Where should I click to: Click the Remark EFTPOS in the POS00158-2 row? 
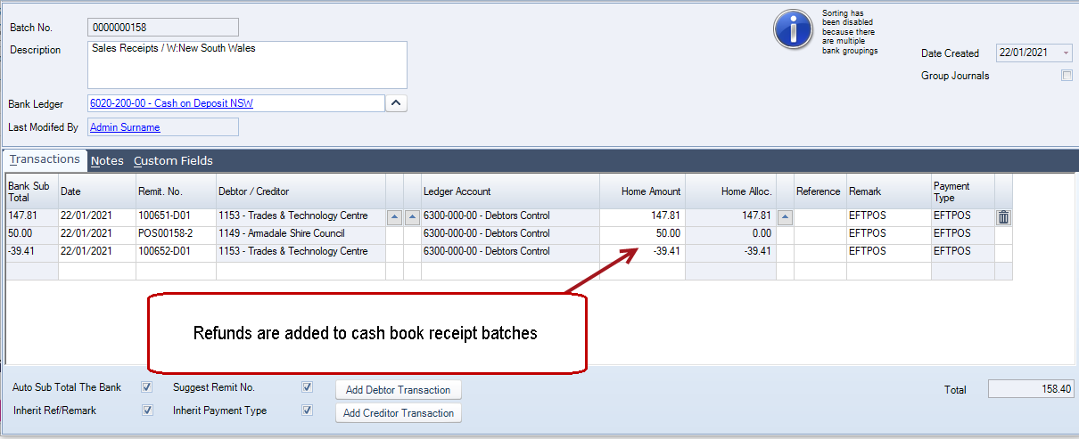click(x=888, y=234)
